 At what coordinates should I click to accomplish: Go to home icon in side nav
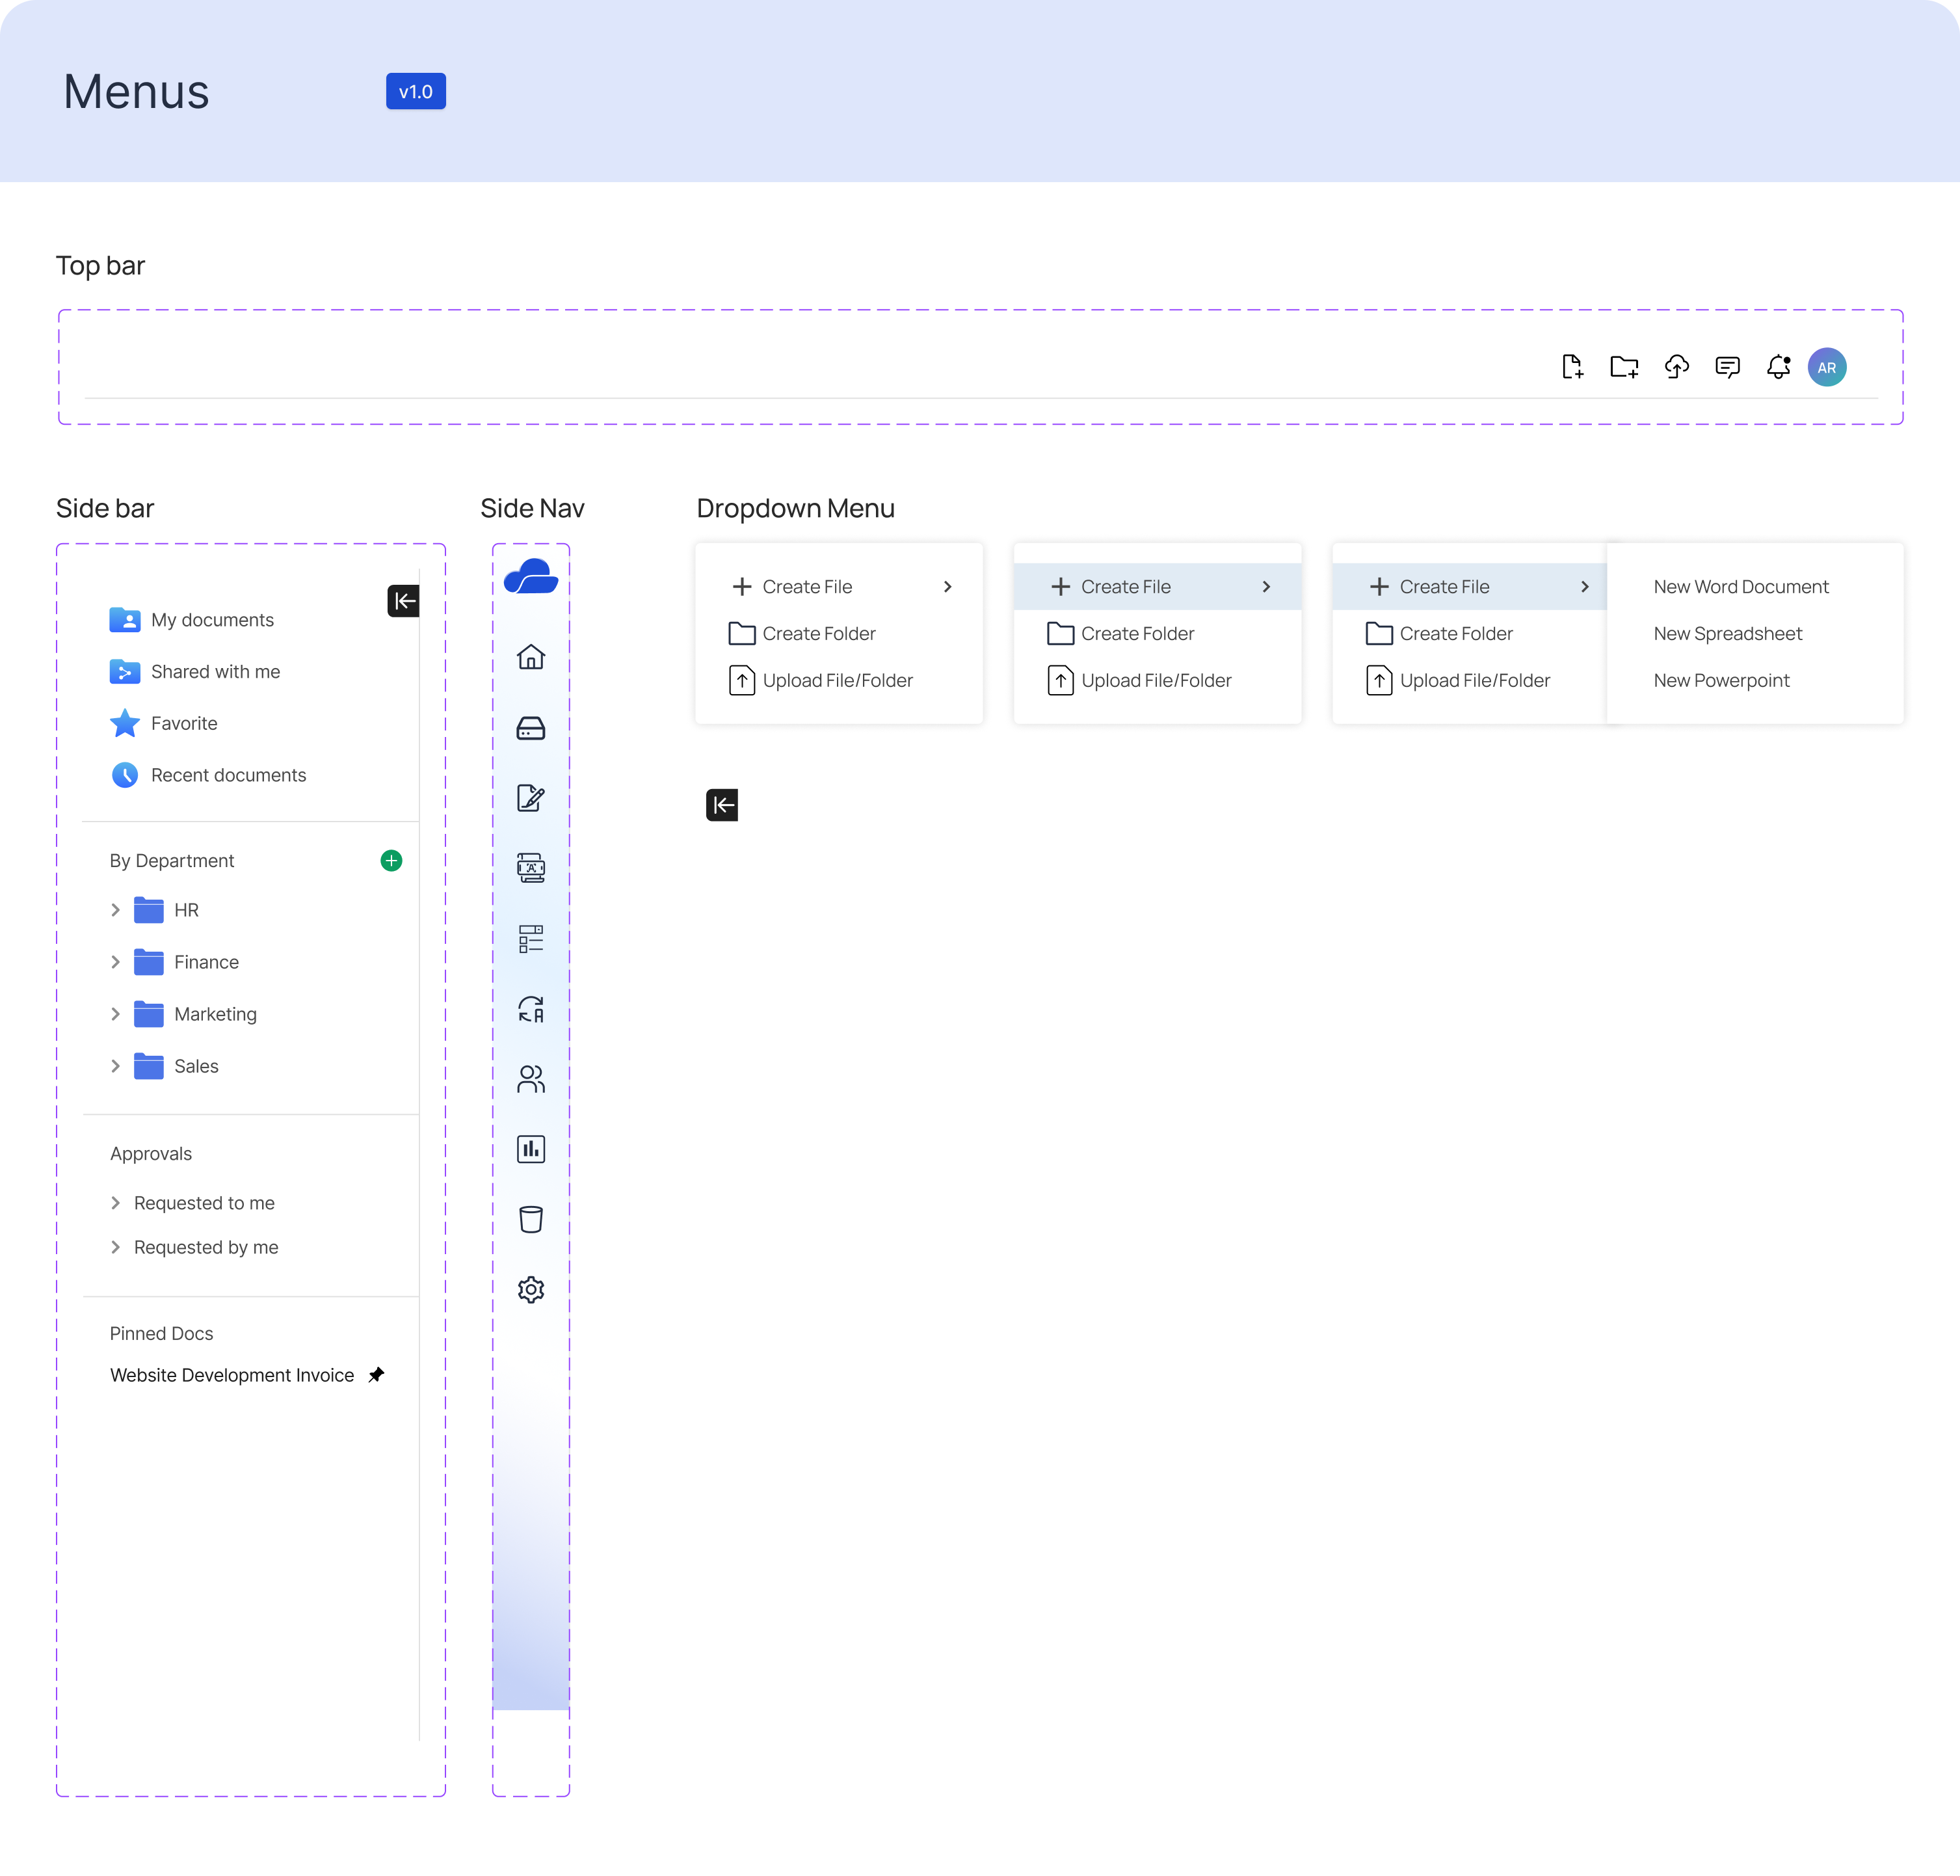pyautogui.click(x=531, y=657)
